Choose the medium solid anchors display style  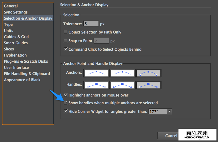(123, 73)
